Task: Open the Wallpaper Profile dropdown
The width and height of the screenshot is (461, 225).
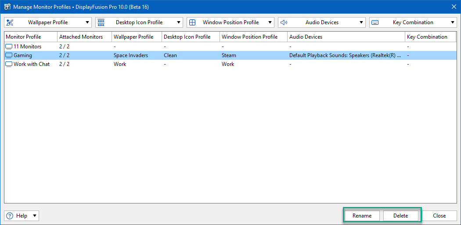Action: point(48,22)
